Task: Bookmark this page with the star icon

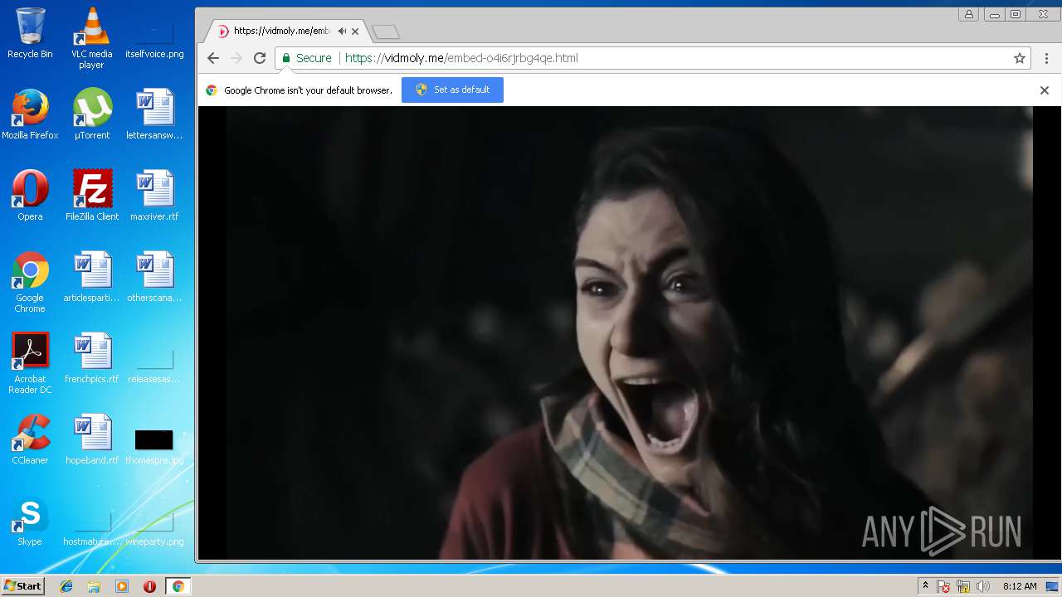Action: pos(1020,58)
